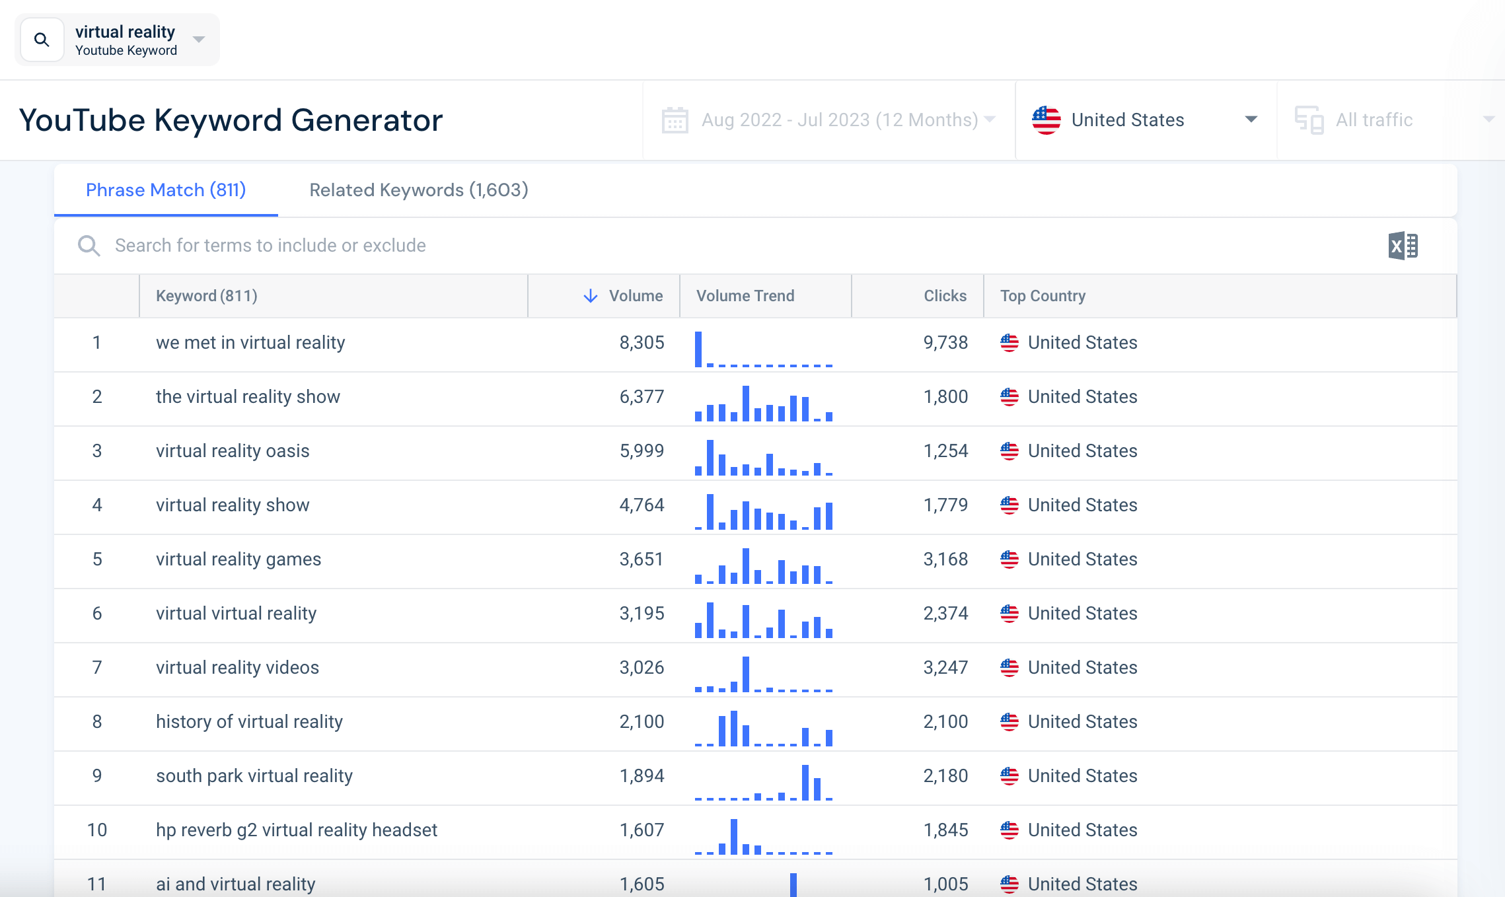Screen dimensions: 1505x897
Task: Click the magnifying glass search icon top-left
Action: coord(42,39)
